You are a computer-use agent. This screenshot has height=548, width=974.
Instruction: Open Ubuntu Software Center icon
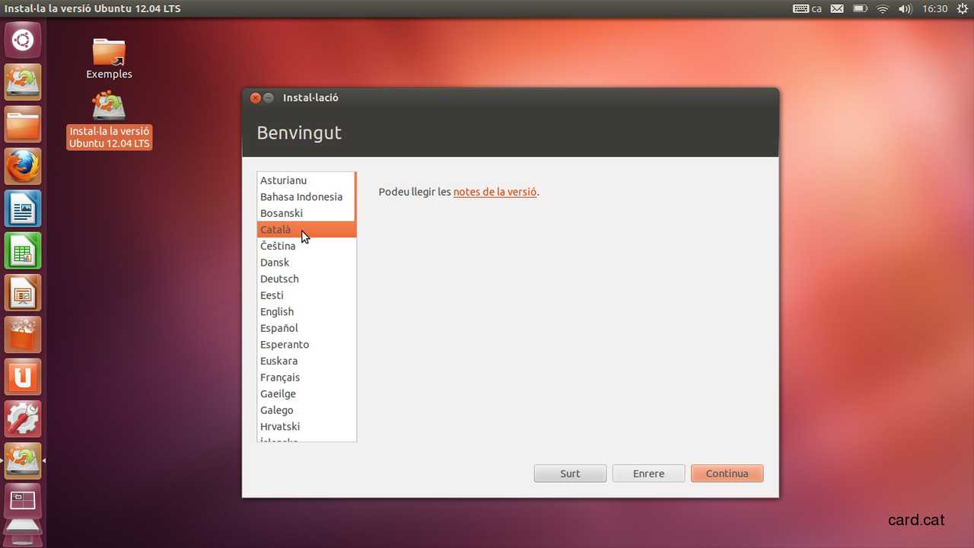click(23, 334)
